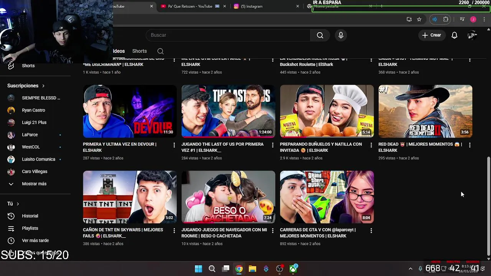Open OBS Studio from the taskbar
Screen dimensions: 491x276
click(280, 269)
